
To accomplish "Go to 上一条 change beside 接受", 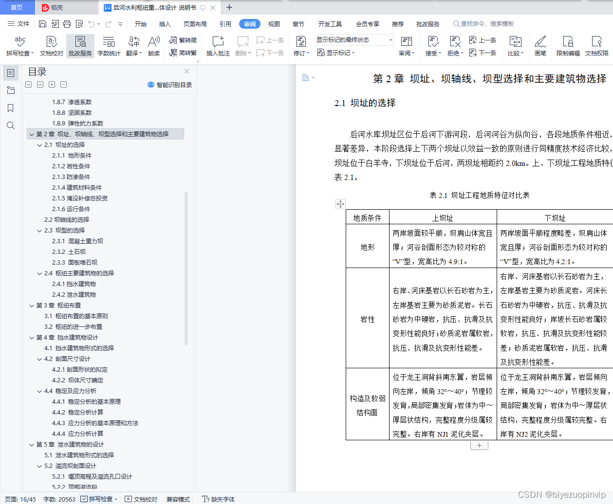I will 483,40.
